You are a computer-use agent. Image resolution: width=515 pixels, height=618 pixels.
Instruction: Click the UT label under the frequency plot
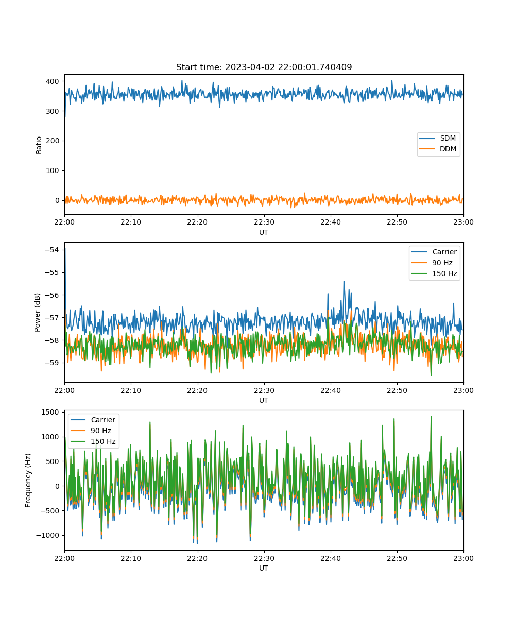(264, 568)
